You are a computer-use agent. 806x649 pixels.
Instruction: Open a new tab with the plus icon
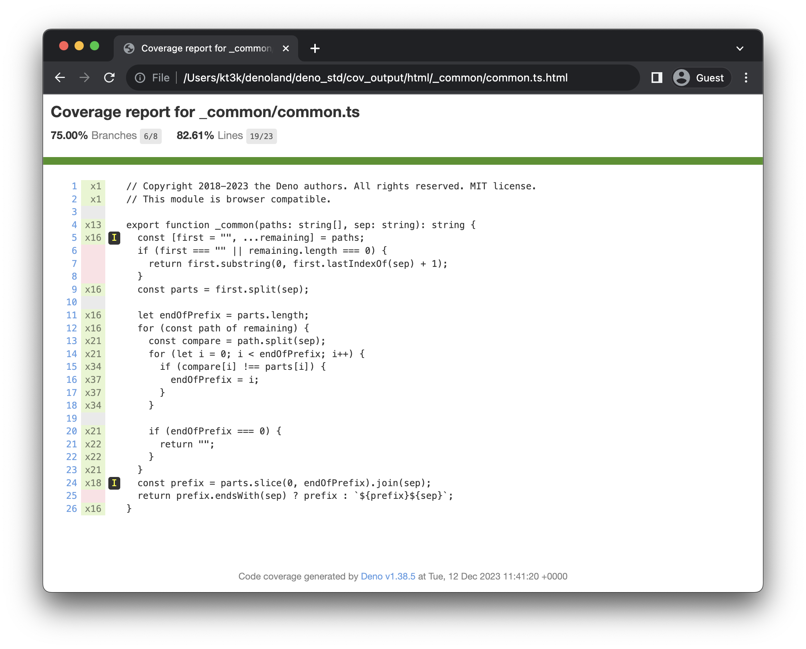[315, 48]
